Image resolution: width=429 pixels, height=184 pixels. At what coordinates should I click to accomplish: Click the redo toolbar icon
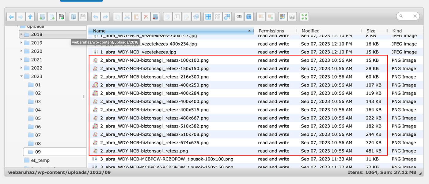click(105, 17)
